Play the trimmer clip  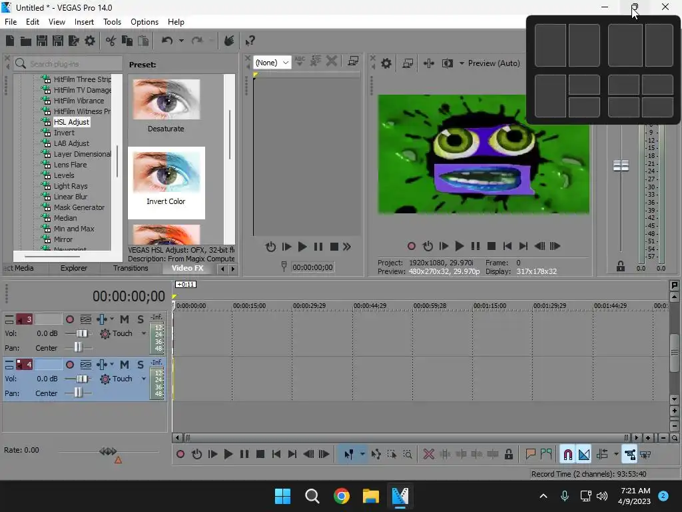click(302, 247)
